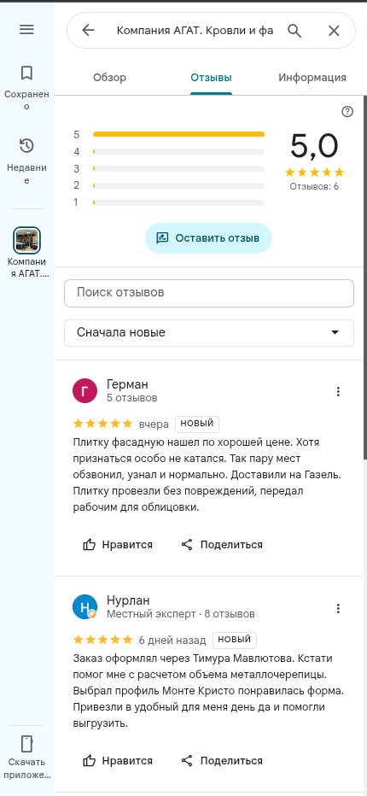
Task: Like Герман's review with Нравится
Action: [x=117, y=545]
